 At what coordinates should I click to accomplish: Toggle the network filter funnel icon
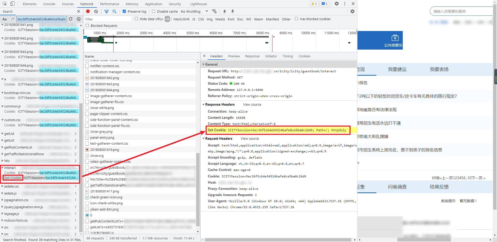[106, 11]
